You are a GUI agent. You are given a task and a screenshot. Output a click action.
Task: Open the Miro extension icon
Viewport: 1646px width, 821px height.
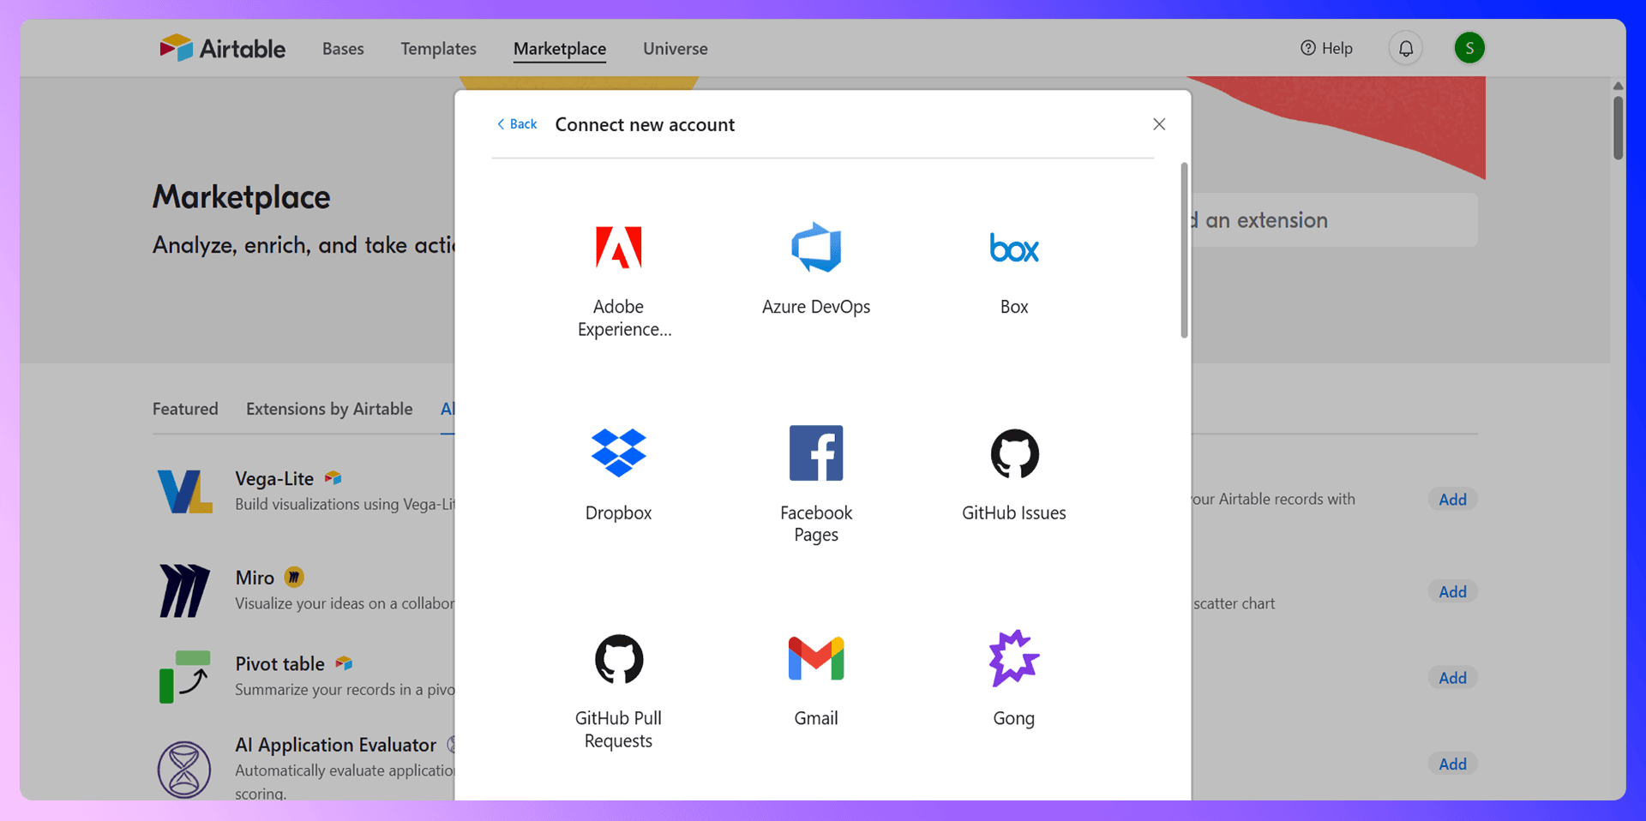tap(184, 590)
